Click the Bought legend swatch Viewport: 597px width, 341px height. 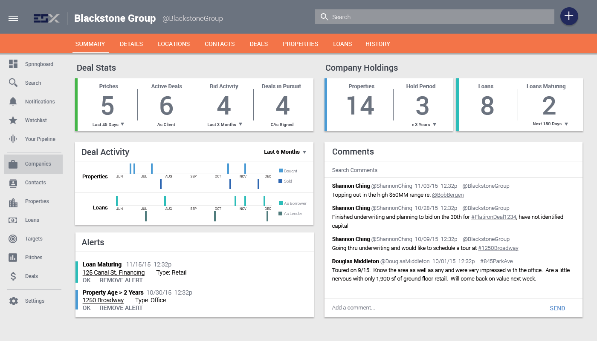[x=281, y=171]
